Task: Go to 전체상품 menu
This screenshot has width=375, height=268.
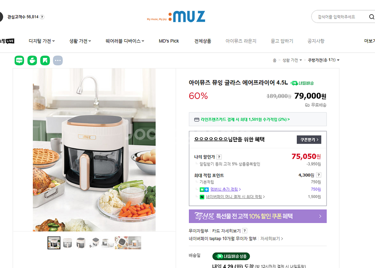Action: [202, 41]
